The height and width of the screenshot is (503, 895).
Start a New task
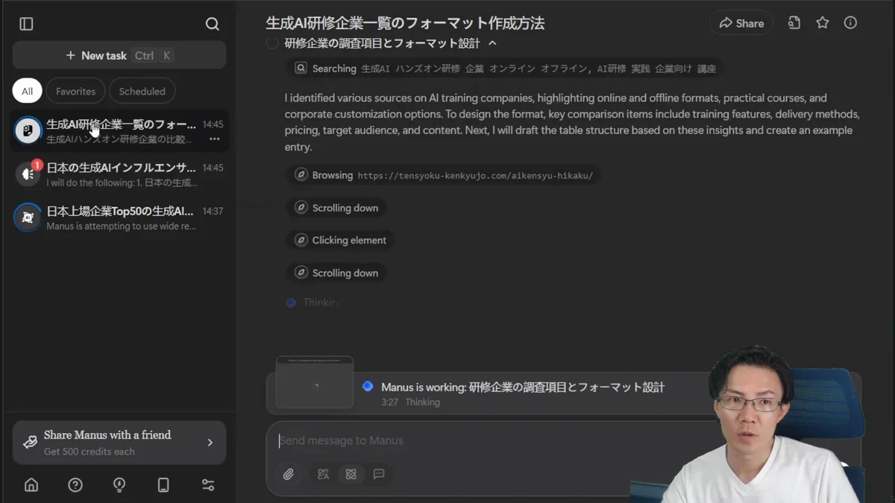(x=119, y=55)
